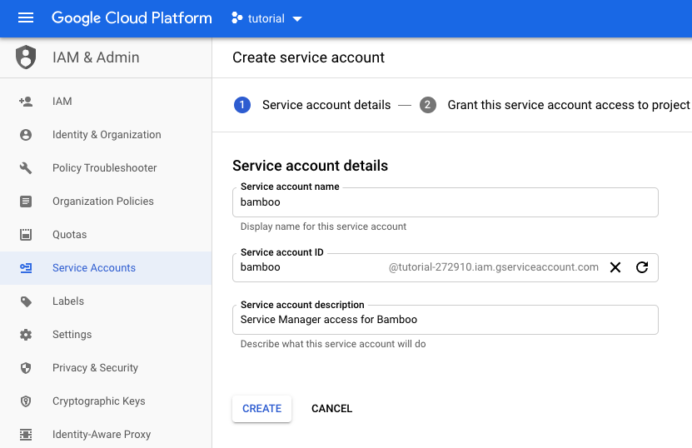692x448 pixels.
Task: Click the '@tutorial-272910.iam.gserviceaccount.com' suffix text
Action: point(494,267)
